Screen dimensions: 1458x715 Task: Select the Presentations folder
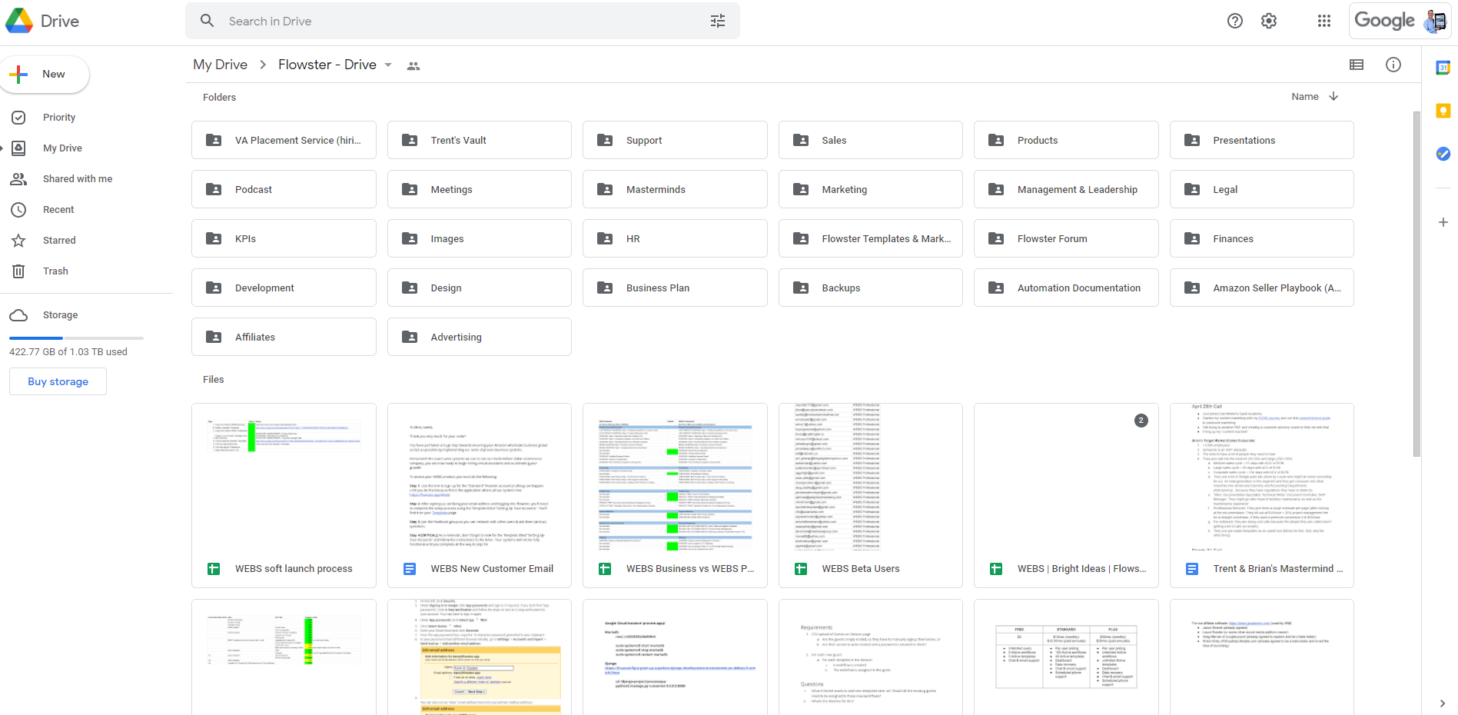pyautogui.click(x=1262, y=140)
